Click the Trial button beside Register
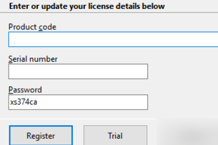The height and width of the screenshot is (145, 218). click(115, 136)
